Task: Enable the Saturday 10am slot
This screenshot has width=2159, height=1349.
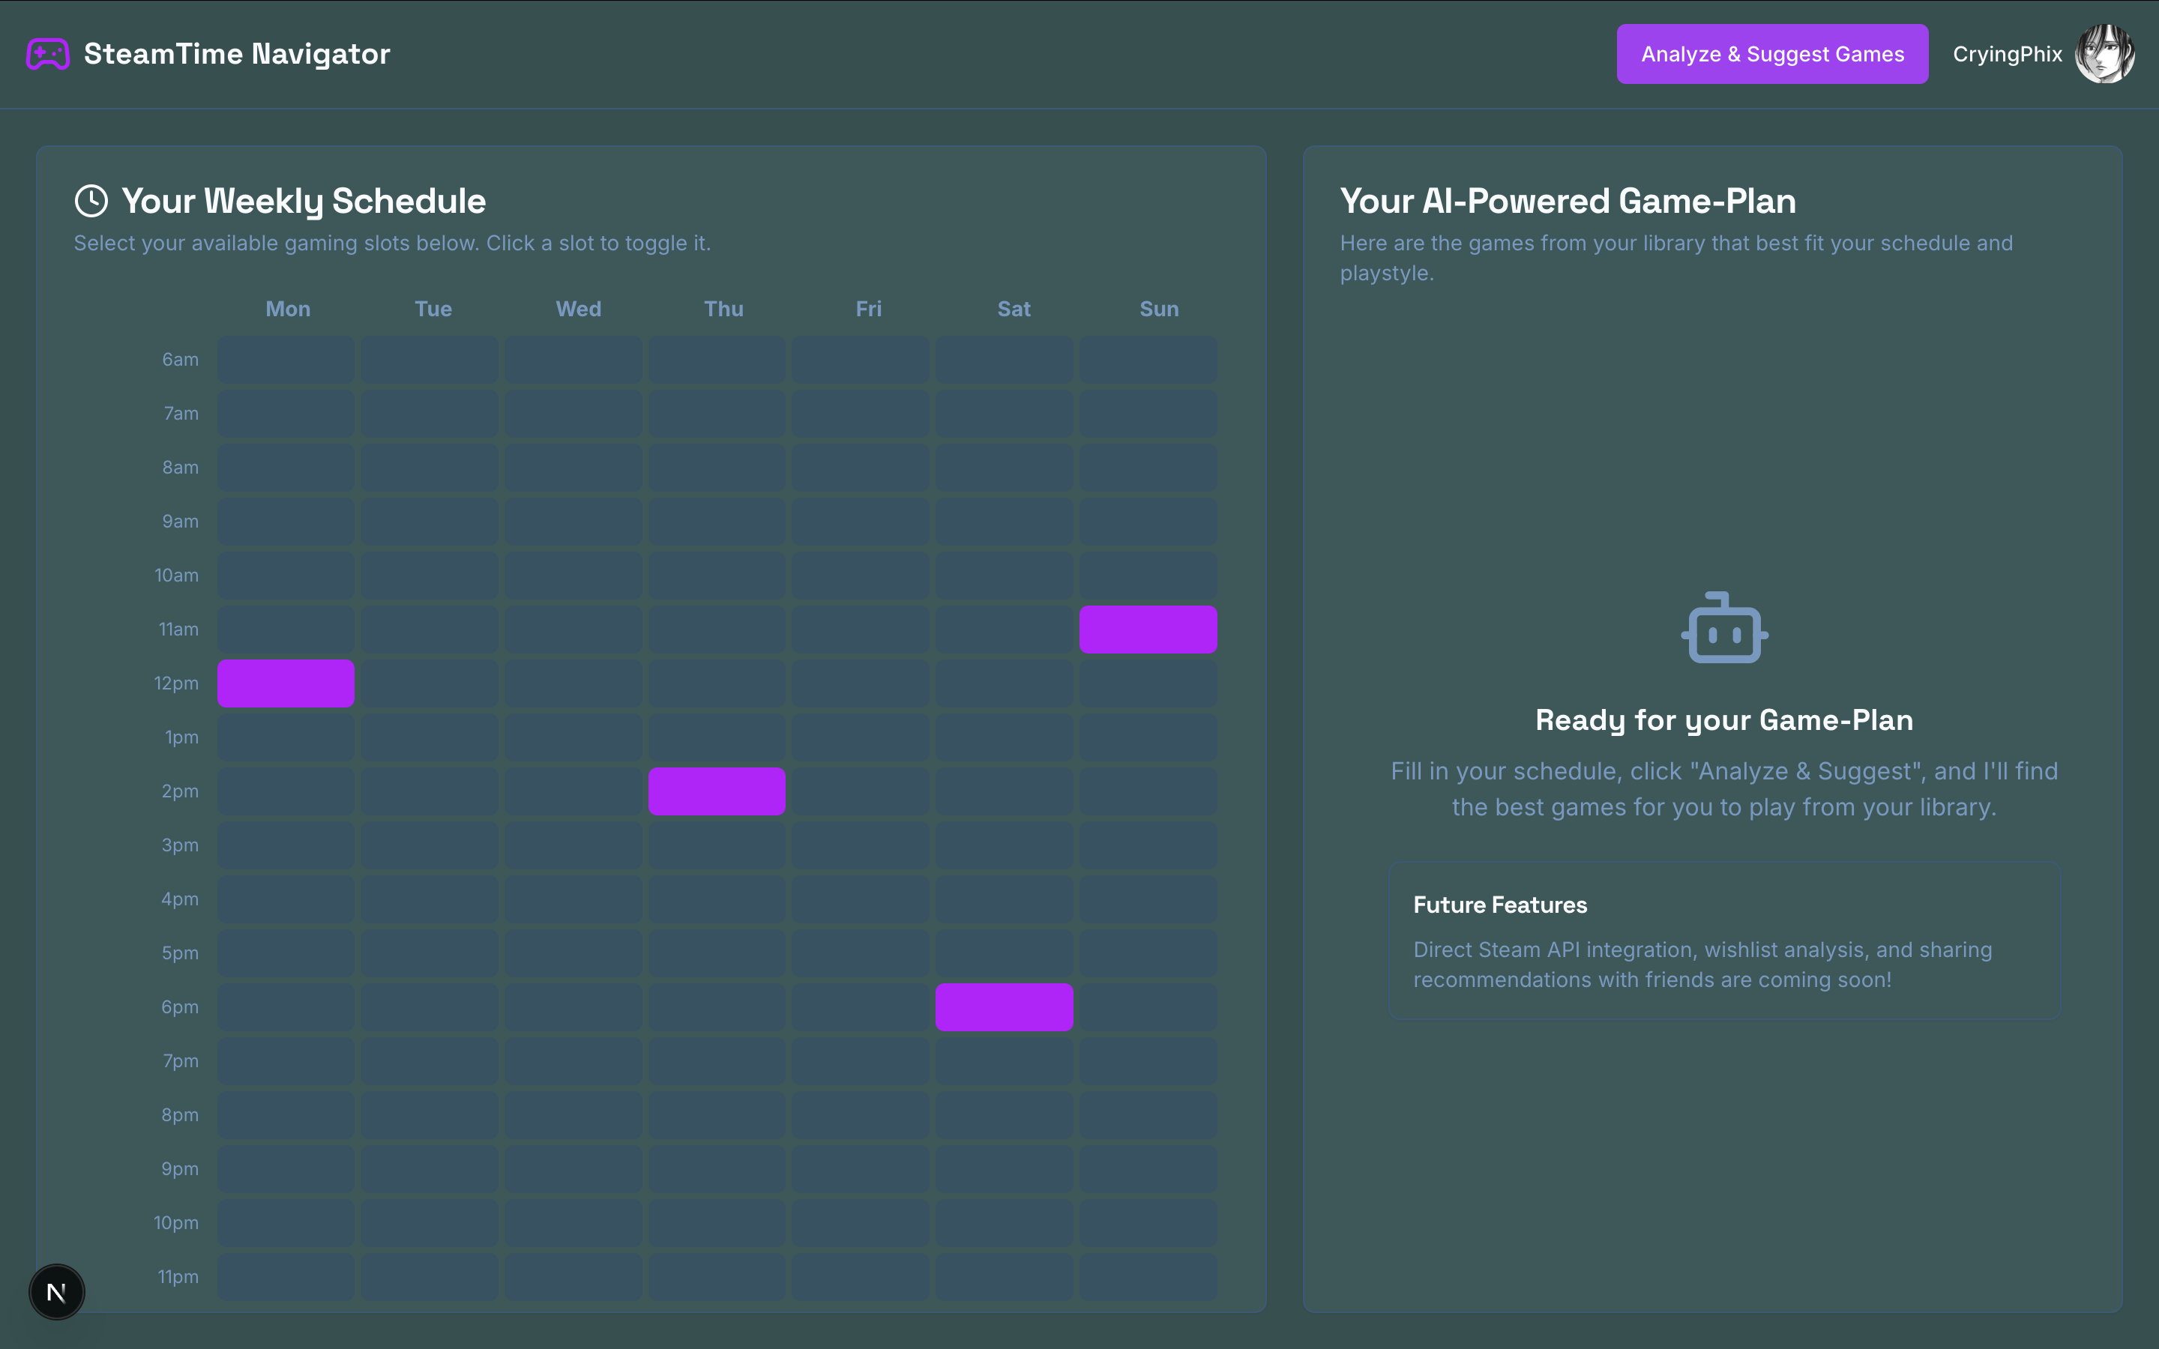Action: [x=1004, y=576]
